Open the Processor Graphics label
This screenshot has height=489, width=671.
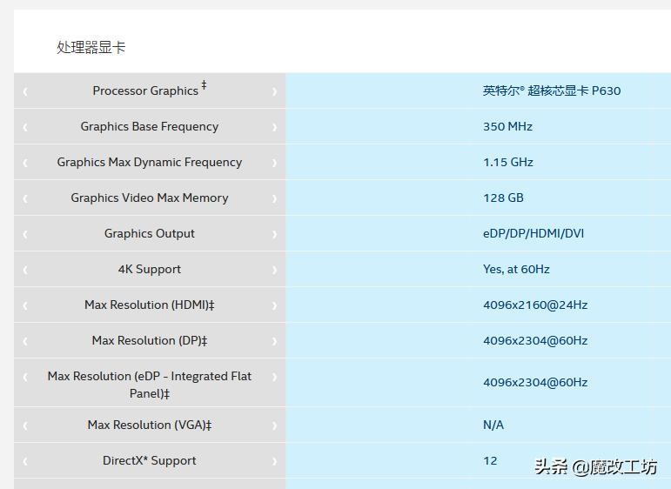click(x=145, y=90)
